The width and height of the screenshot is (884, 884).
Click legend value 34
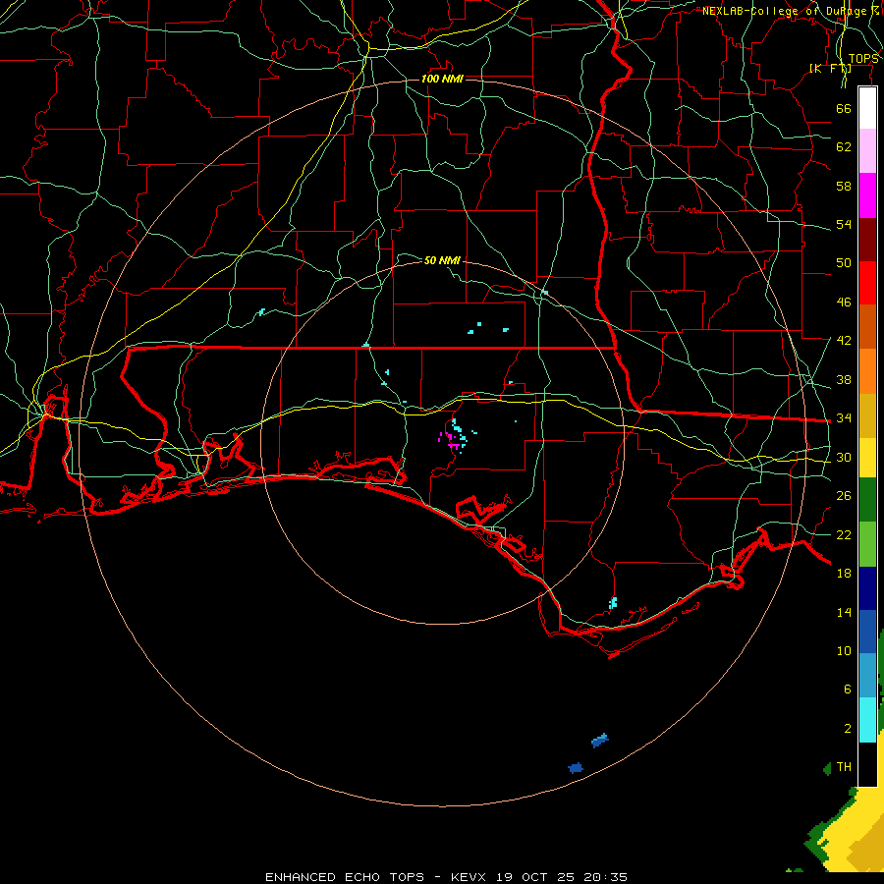[844, 417]
